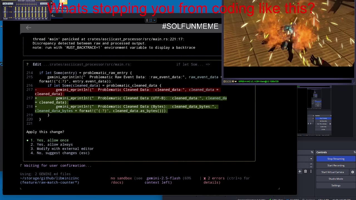Click 'gemini-2.5-flash' model label
The height and width of the screenshot is (200, 356).
163,178
